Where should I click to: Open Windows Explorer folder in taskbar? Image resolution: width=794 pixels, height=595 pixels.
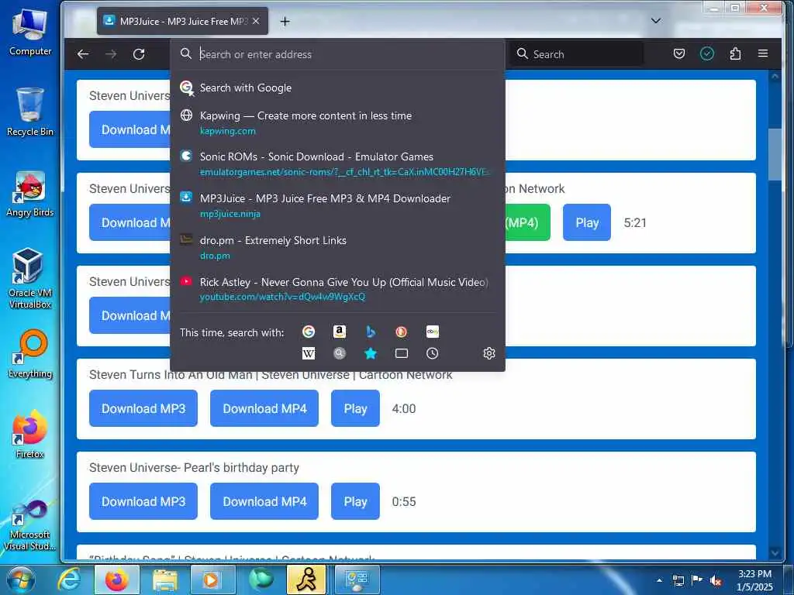click(x=164, y=580)
